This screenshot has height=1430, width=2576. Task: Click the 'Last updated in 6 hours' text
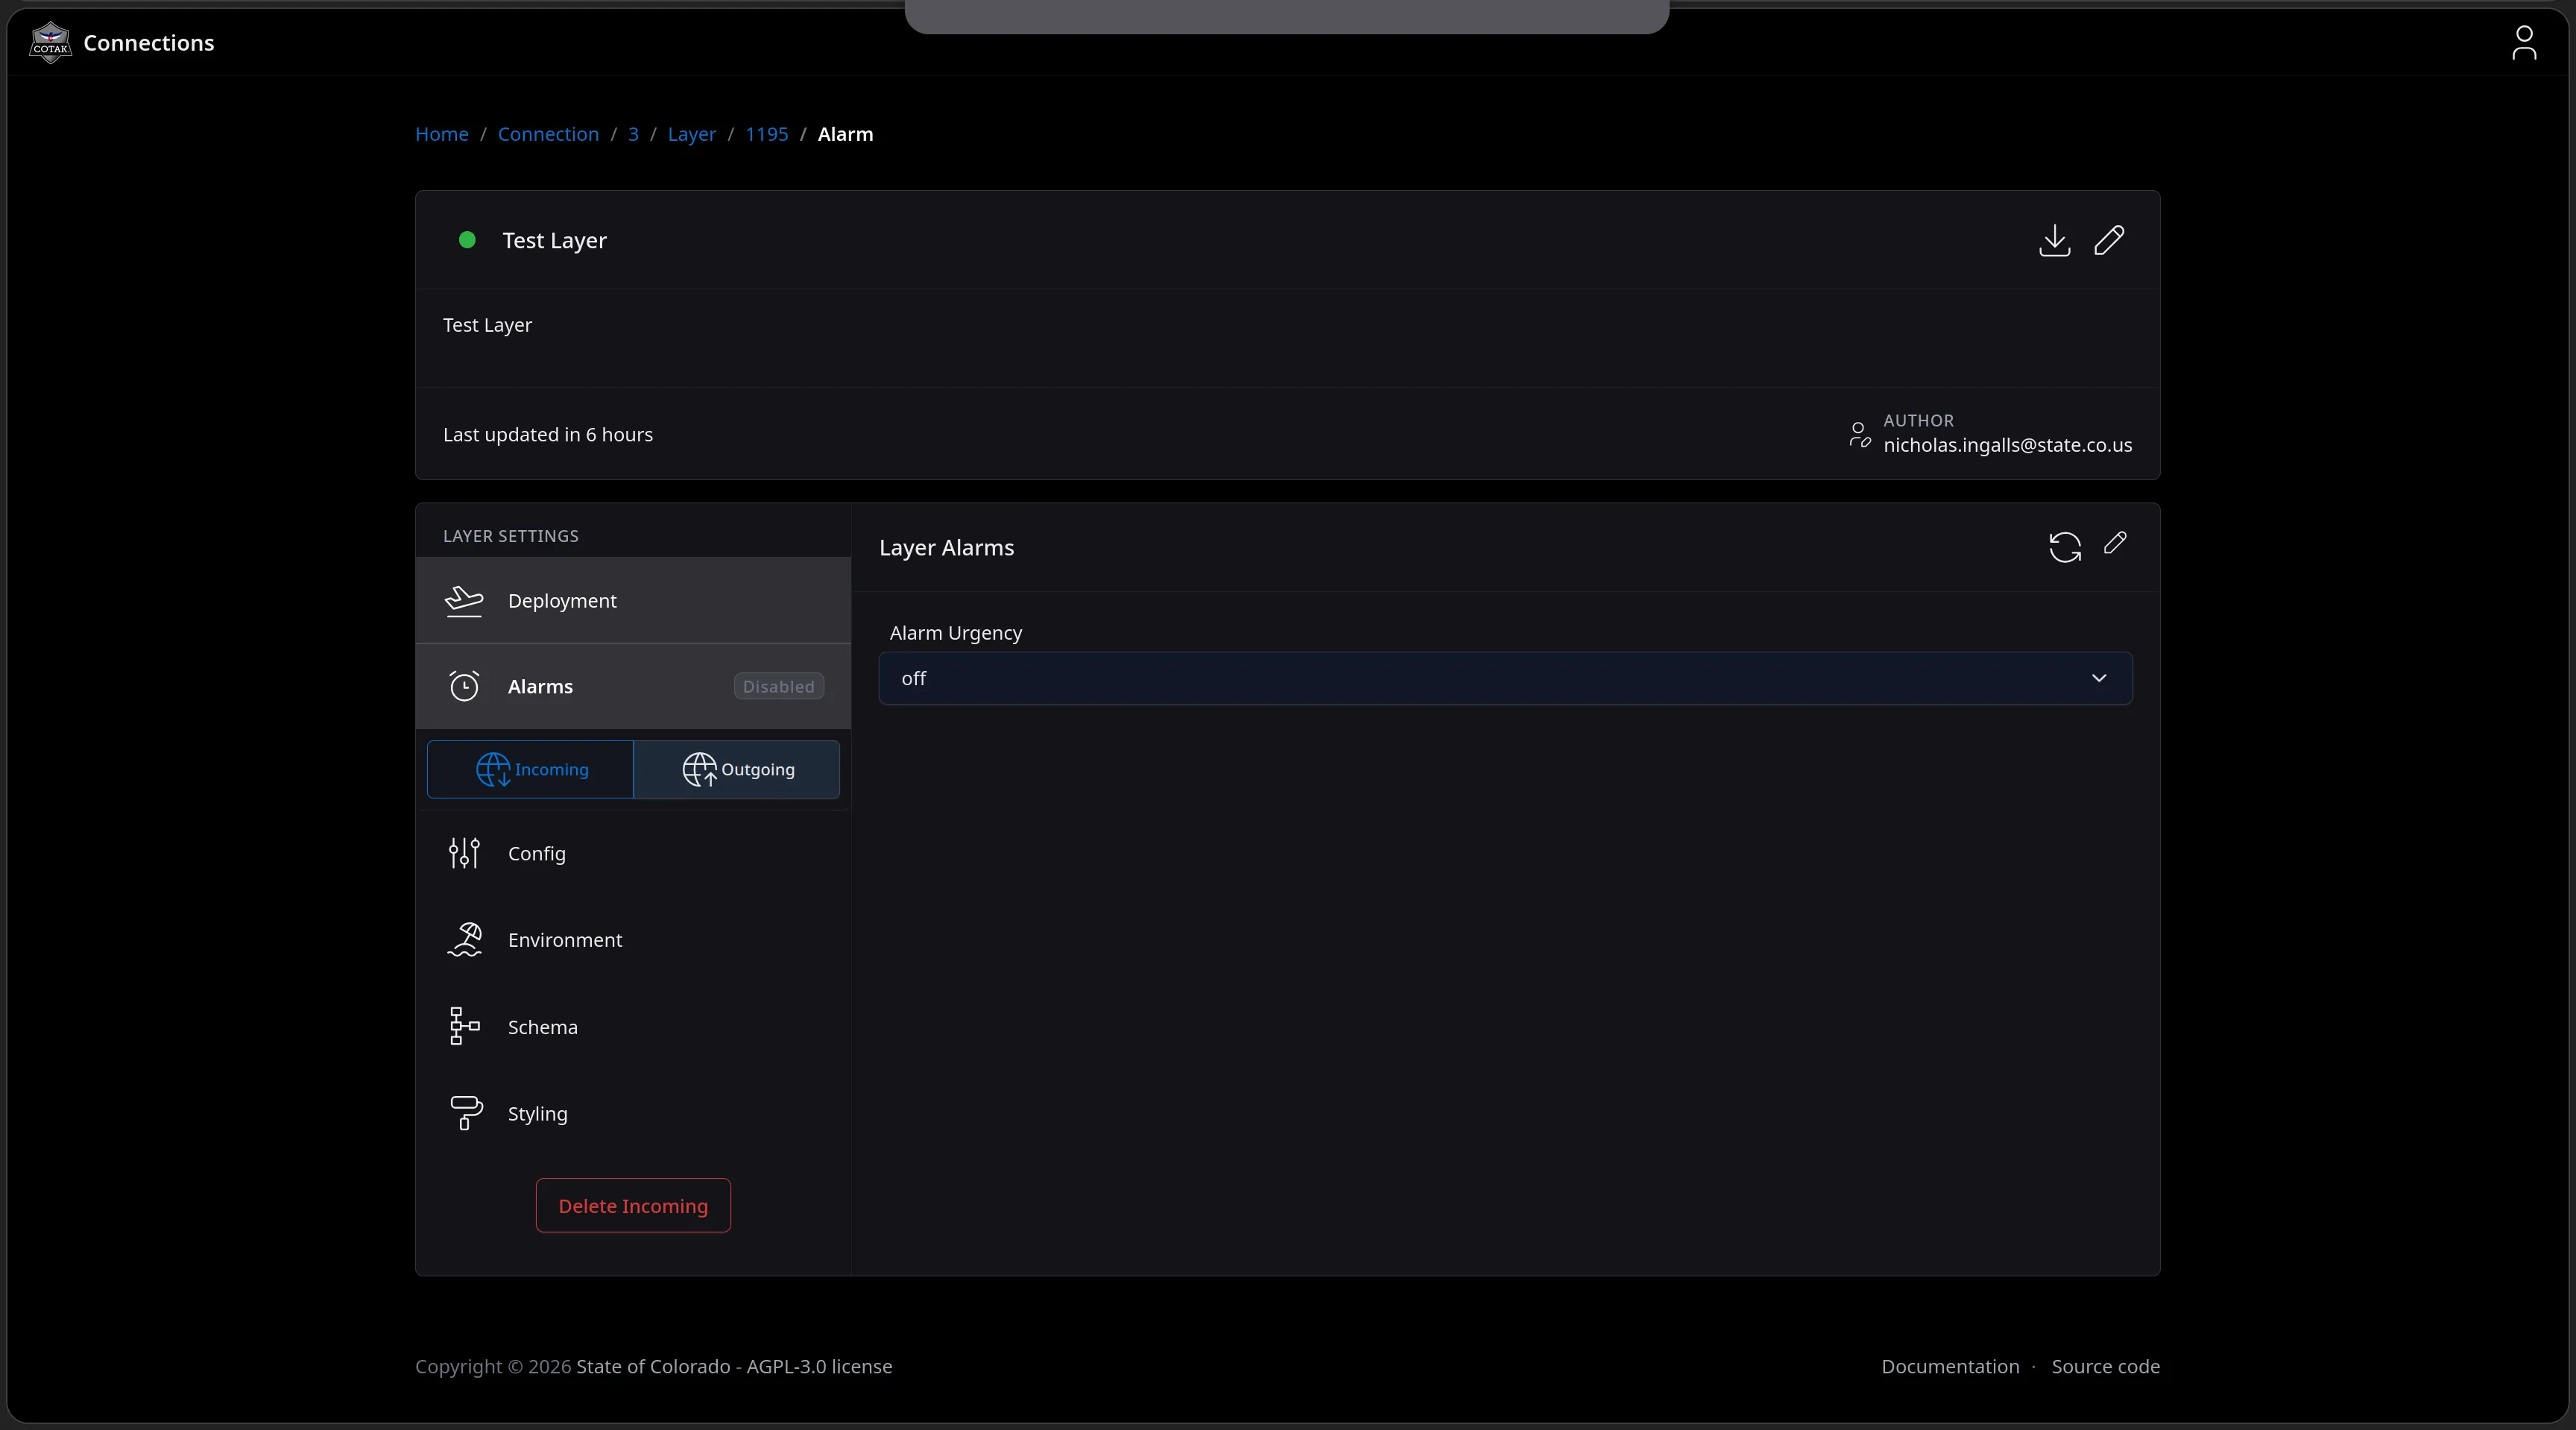coord(548,434)
